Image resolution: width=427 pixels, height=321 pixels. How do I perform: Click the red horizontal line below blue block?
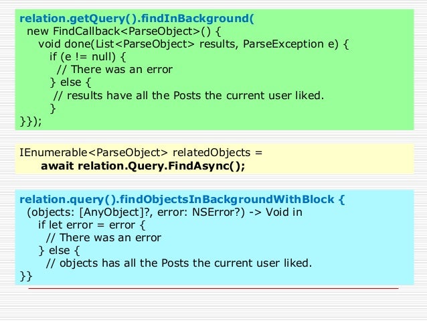[x=213, y=288]
